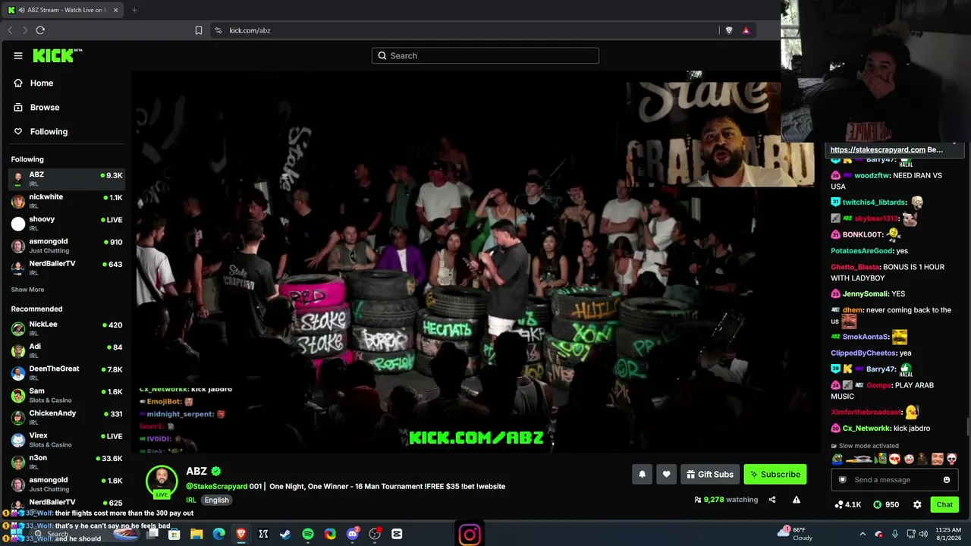Go to Home in the sidebar

click(42, 83)
